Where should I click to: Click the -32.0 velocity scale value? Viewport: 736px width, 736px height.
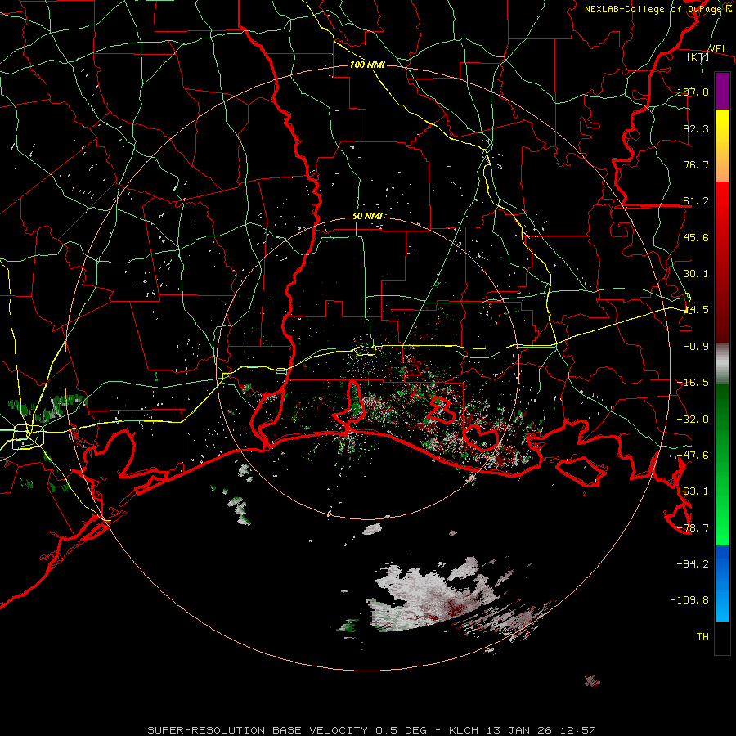point(693,419)
